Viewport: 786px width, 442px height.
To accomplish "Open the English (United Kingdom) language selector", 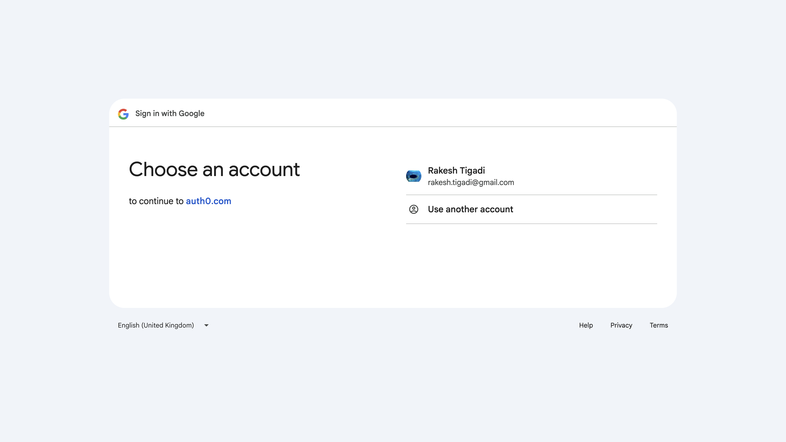I will (x=156, y=325).
